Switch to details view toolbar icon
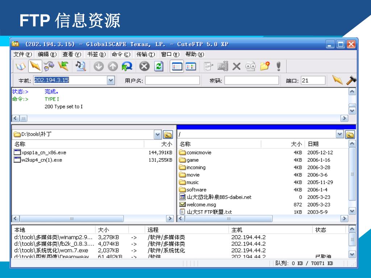The height and width of the screenshot is (278, 371). [x=191, y=67]
